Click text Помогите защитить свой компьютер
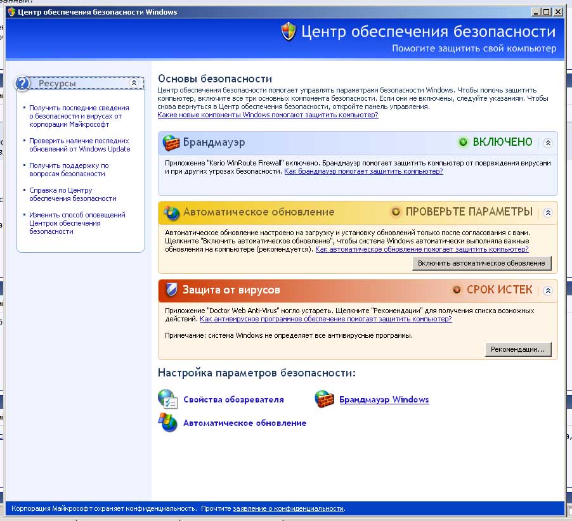 click(x=474, y=49)
